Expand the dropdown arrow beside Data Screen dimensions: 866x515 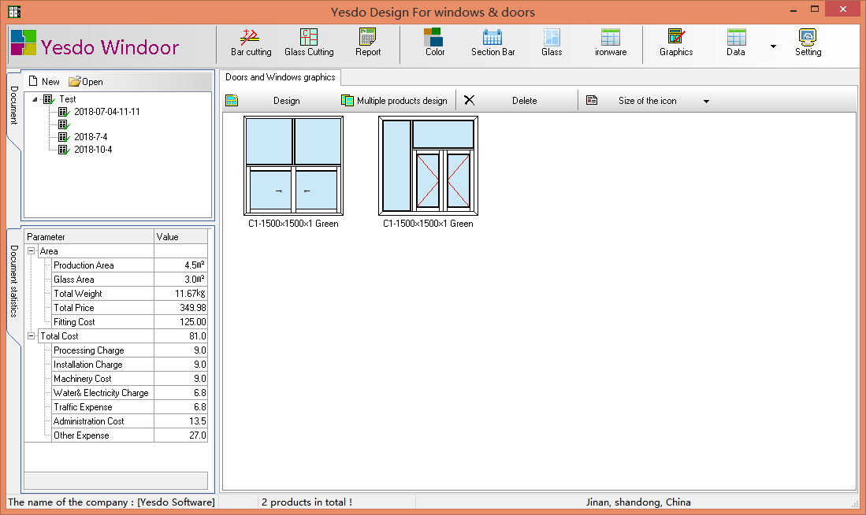(773, 46)
